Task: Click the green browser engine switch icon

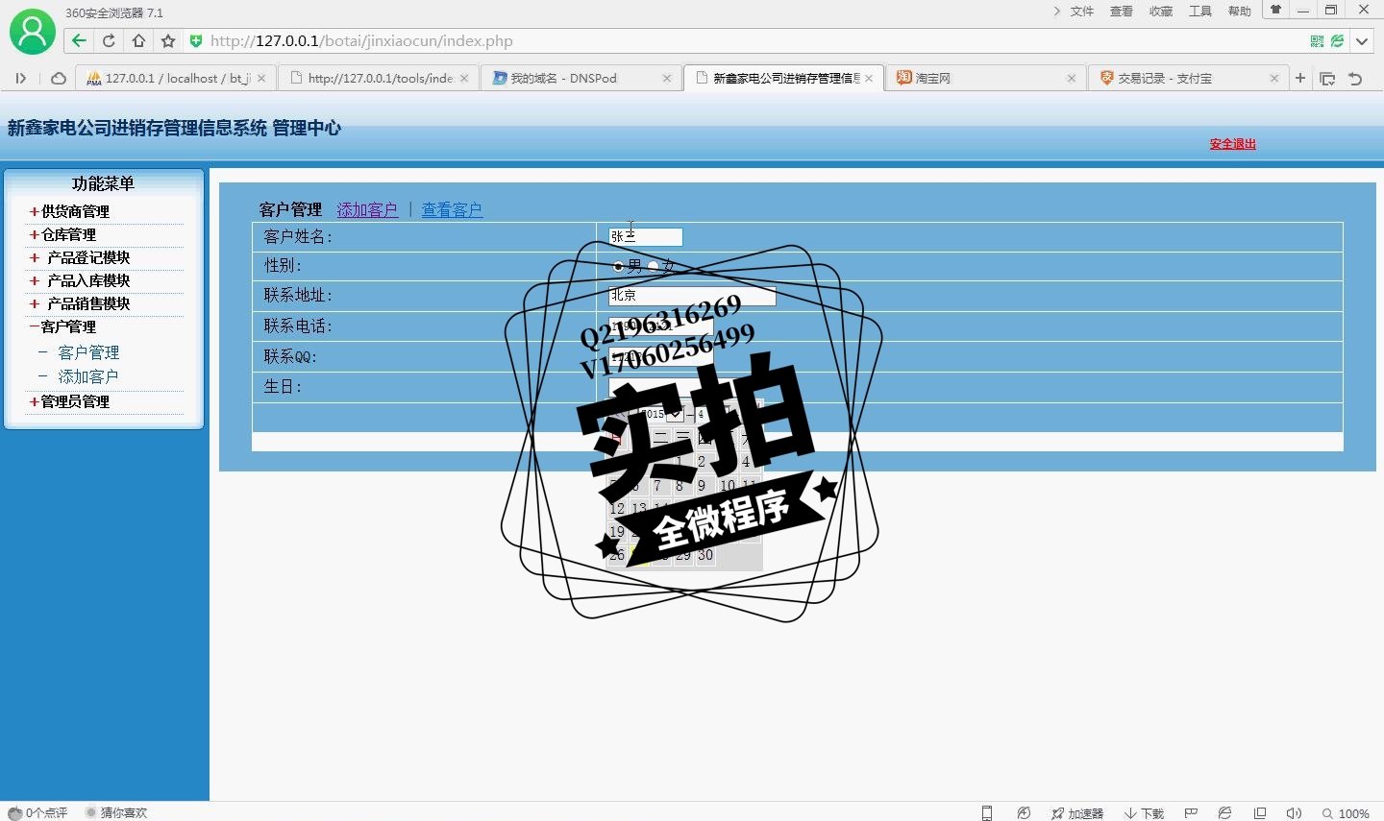Action: (1337, 41)
